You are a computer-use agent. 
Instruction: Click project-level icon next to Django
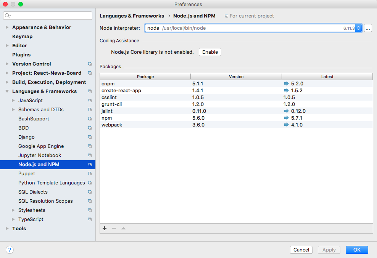[x=90, y=137]
